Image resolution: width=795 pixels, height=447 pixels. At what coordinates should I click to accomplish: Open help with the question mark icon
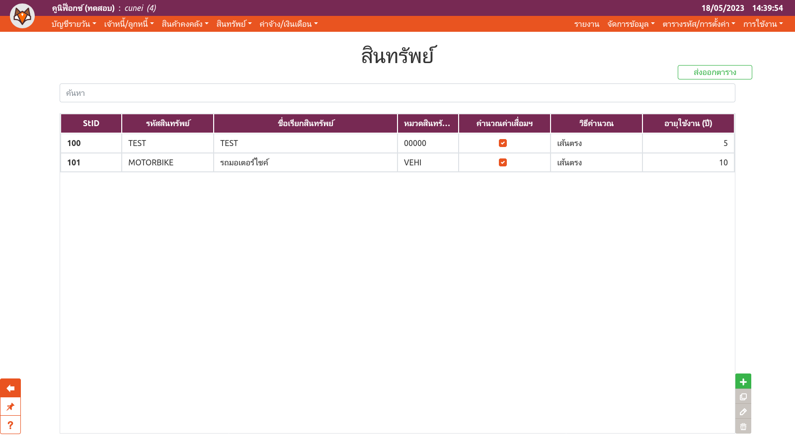coord(10,425)
